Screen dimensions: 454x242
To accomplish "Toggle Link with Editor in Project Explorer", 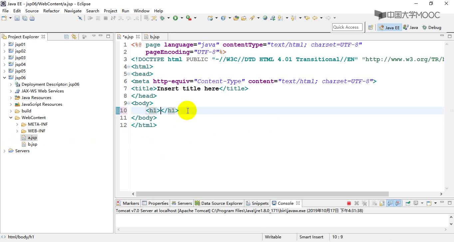I will coord(74,37).
